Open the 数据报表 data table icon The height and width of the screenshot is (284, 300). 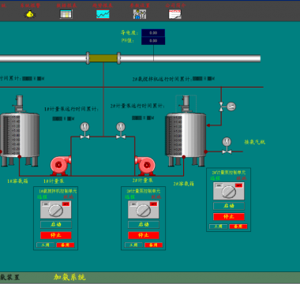pyautogui.click(x=66, y=14)
